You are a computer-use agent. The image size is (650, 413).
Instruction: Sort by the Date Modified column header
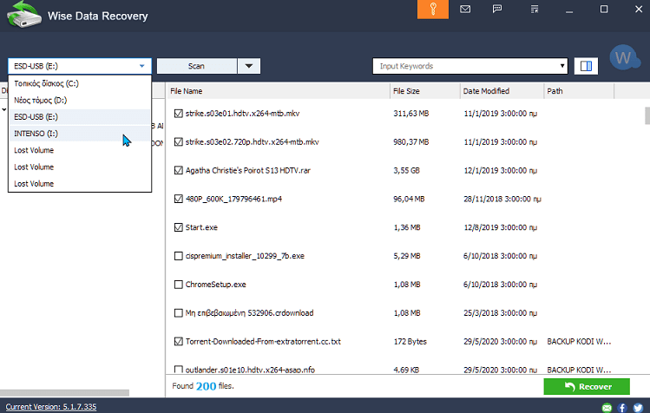point(502,91)
